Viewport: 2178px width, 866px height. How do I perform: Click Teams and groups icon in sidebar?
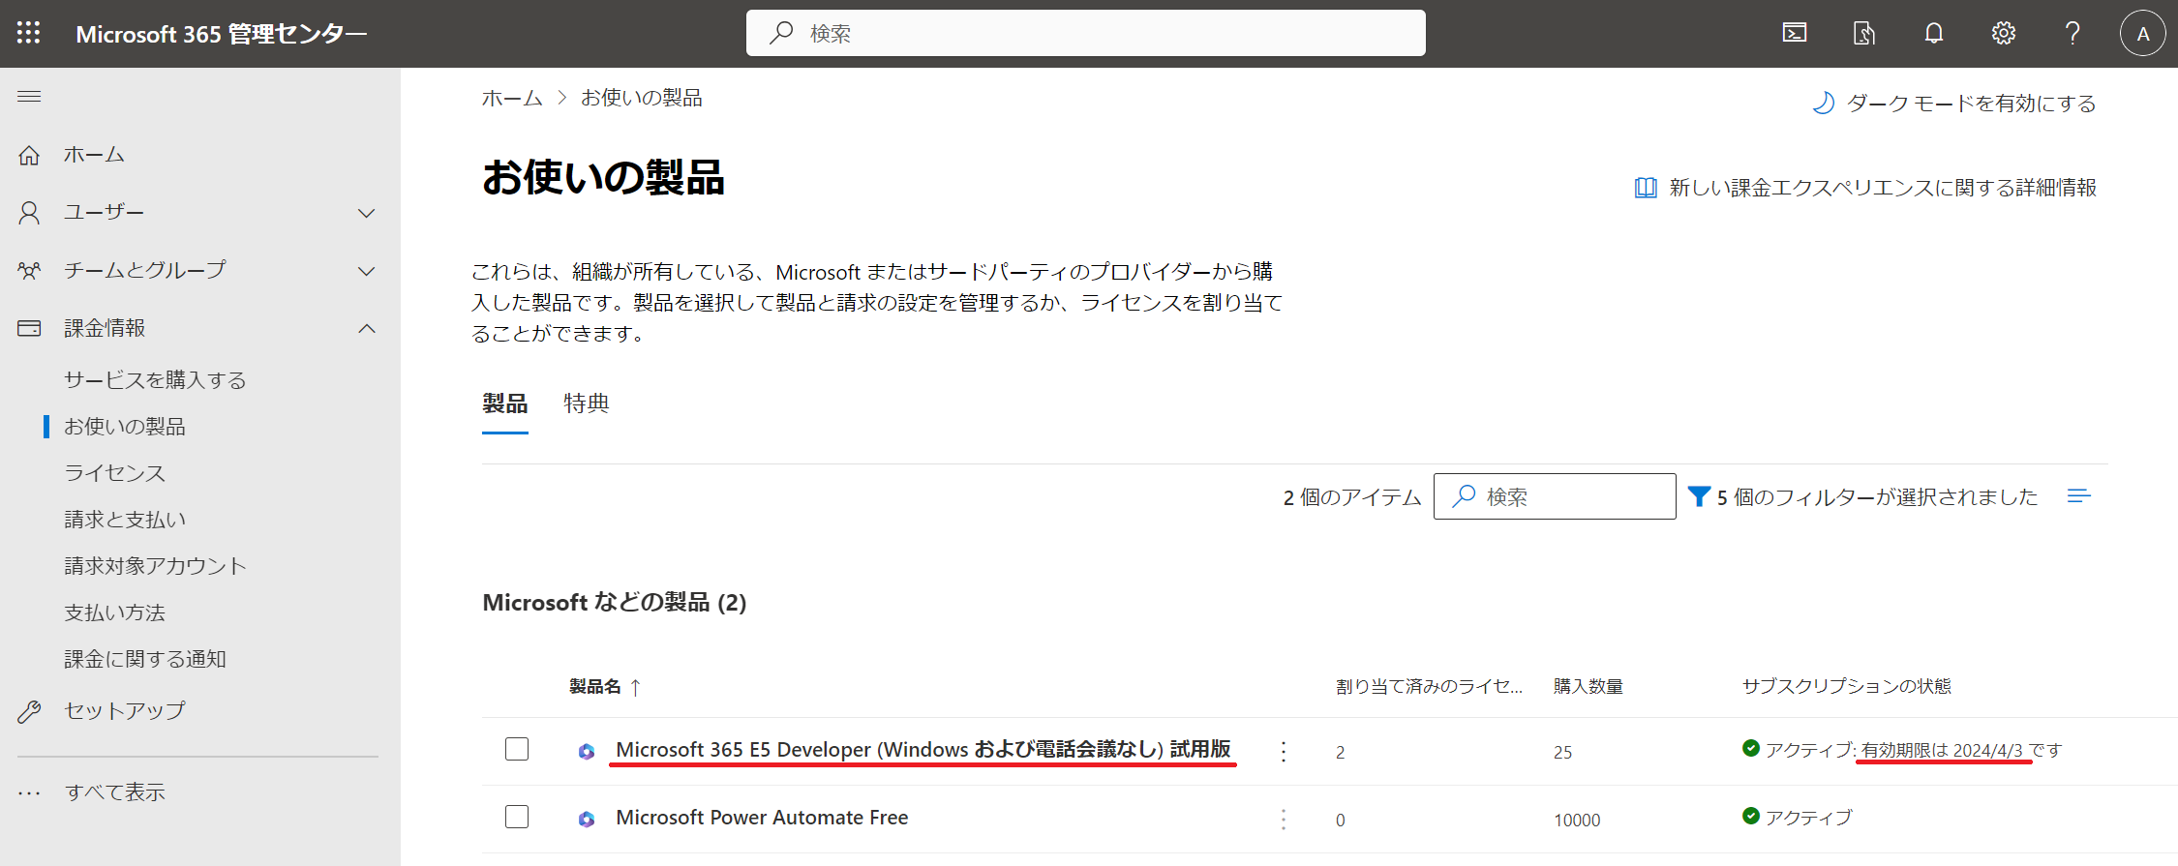(29, 271)
